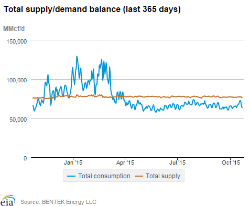Click the blue Total consumption legend line swatch

[x=71, y=176]
